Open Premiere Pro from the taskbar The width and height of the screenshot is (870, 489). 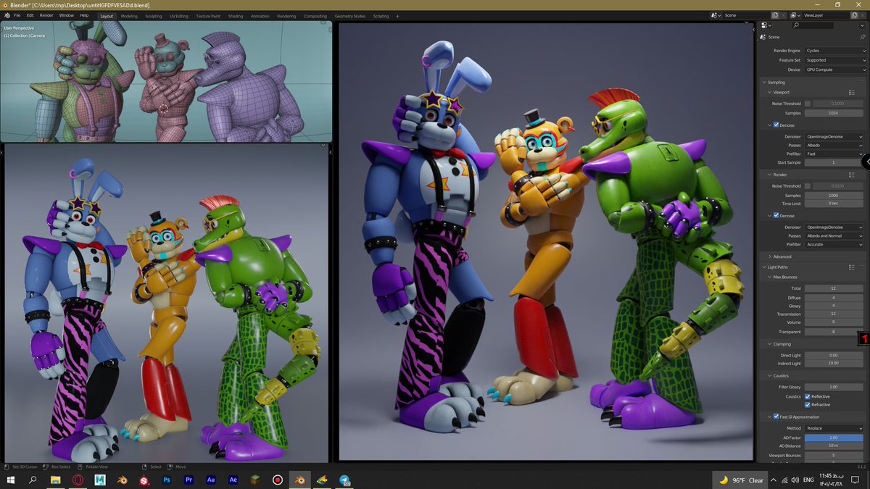[189, 480]
